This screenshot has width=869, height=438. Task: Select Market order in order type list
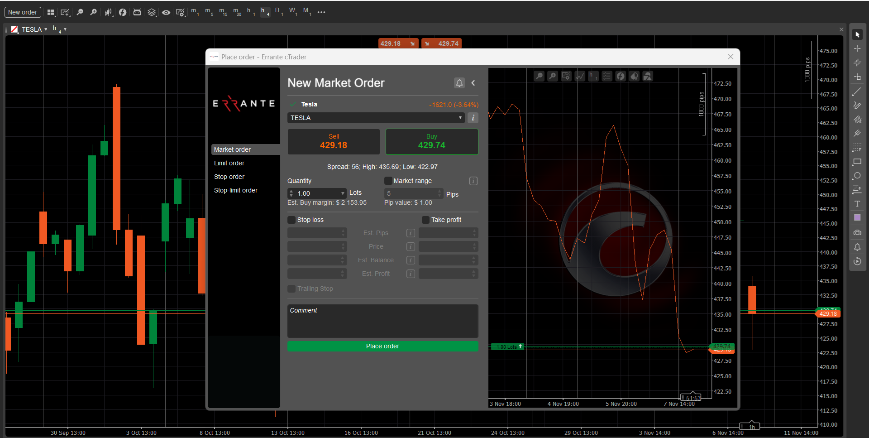pyautogui.click(x=246, y=149)
